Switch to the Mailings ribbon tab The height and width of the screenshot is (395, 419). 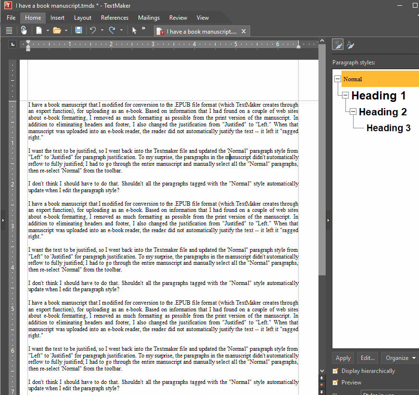tap(149, 18)
